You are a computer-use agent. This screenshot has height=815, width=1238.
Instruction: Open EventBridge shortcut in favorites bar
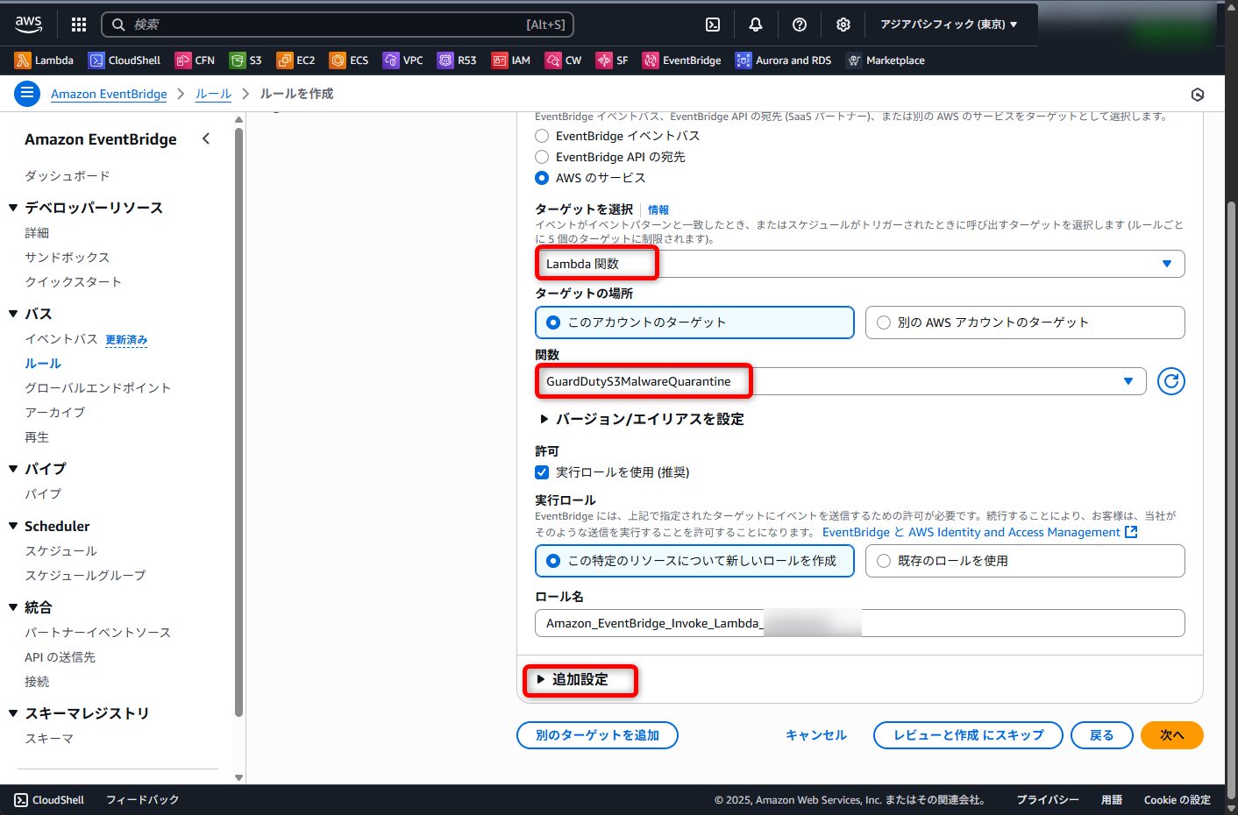[x=682, y=60]
